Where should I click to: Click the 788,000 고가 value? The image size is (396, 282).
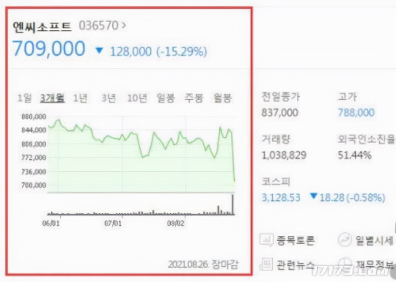pyautogui.click(x=356, y=113)
